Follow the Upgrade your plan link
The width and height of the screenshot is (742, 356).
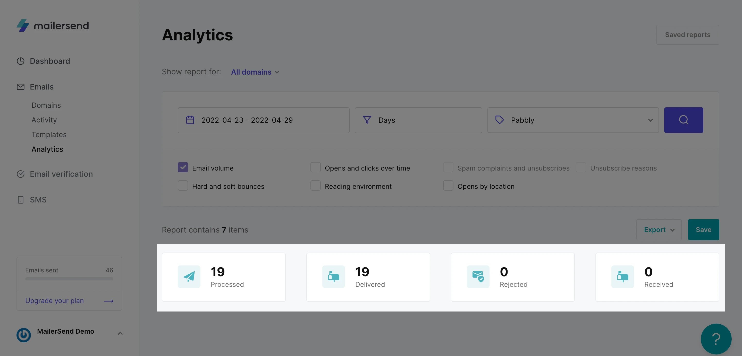(x=54, y=300)
